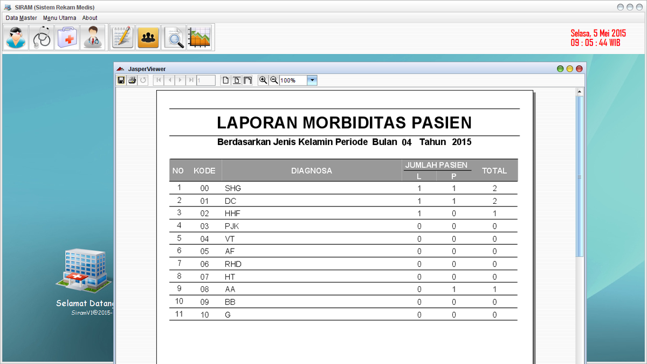The height and width of the screenshot is (364, 647).
Task: Open the Data Master menu
Action: tap(22, 18)
